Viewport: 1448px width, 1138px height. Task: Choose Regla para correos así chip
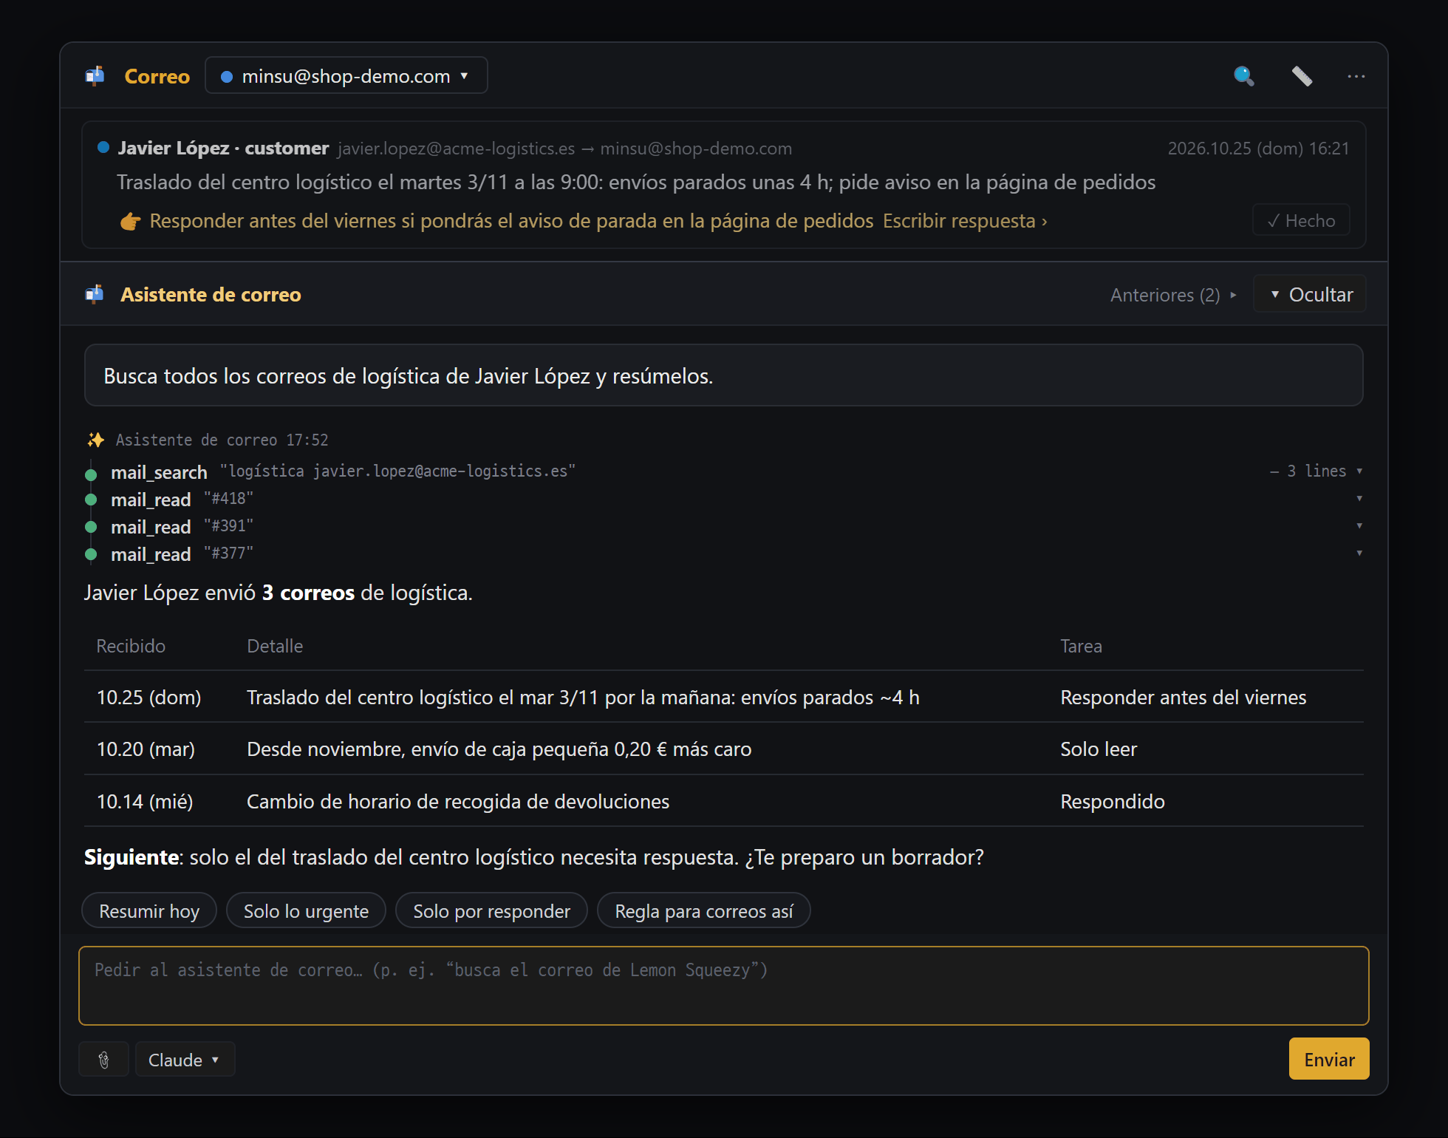[x=704, y=910]
